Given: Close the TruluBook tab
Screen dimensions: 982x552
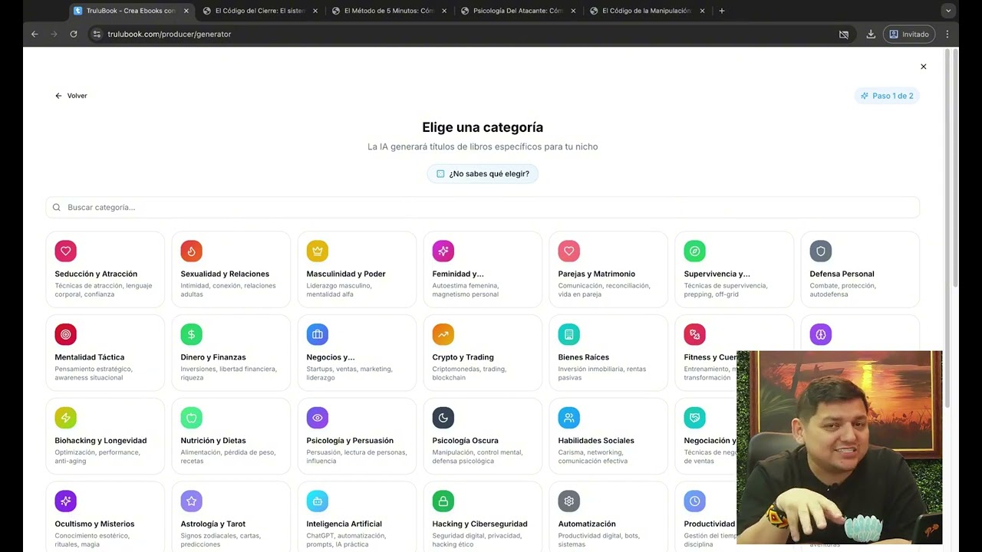Looking at the screenshot, I should tap(186, 11).
